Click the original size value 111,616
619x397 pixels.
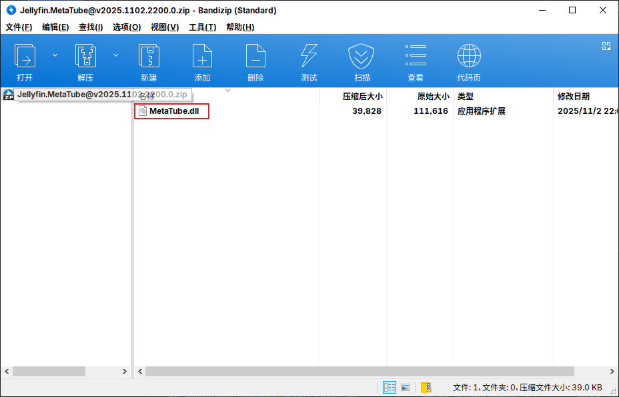pos(431,111)
